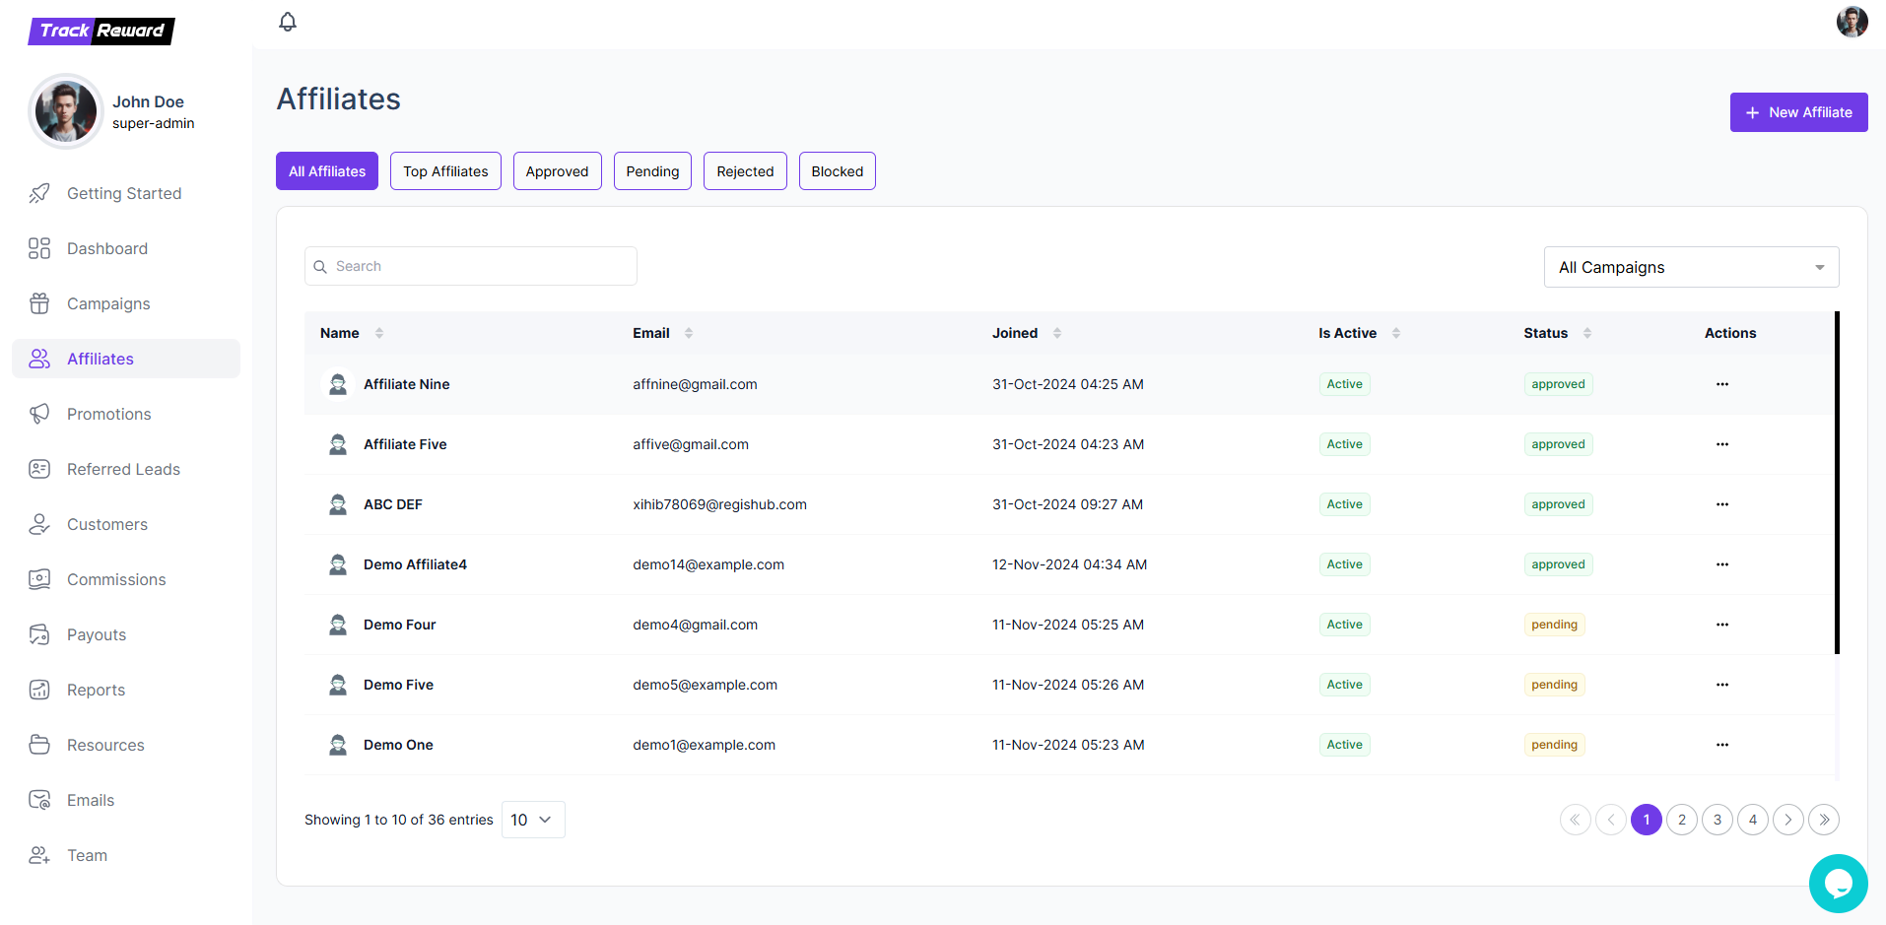Screen dimensions: 1886x925
Task: Open the Customers person icon
Action: coord(39,524)
